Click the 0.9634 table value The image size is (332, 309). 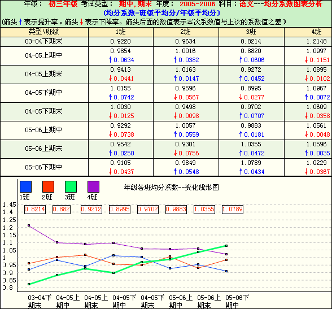[x=185, y=41]
